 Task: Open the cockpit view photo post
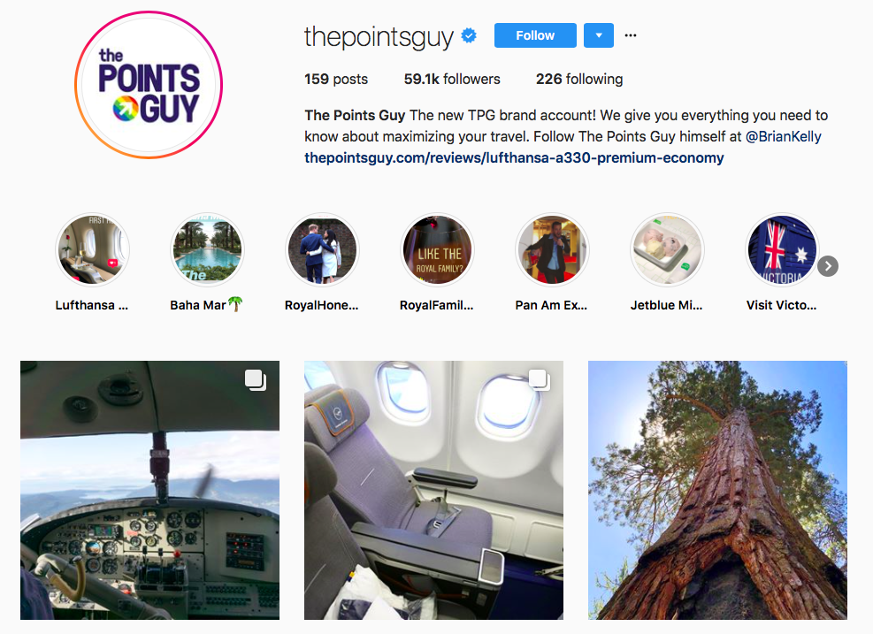pos(149,490)
